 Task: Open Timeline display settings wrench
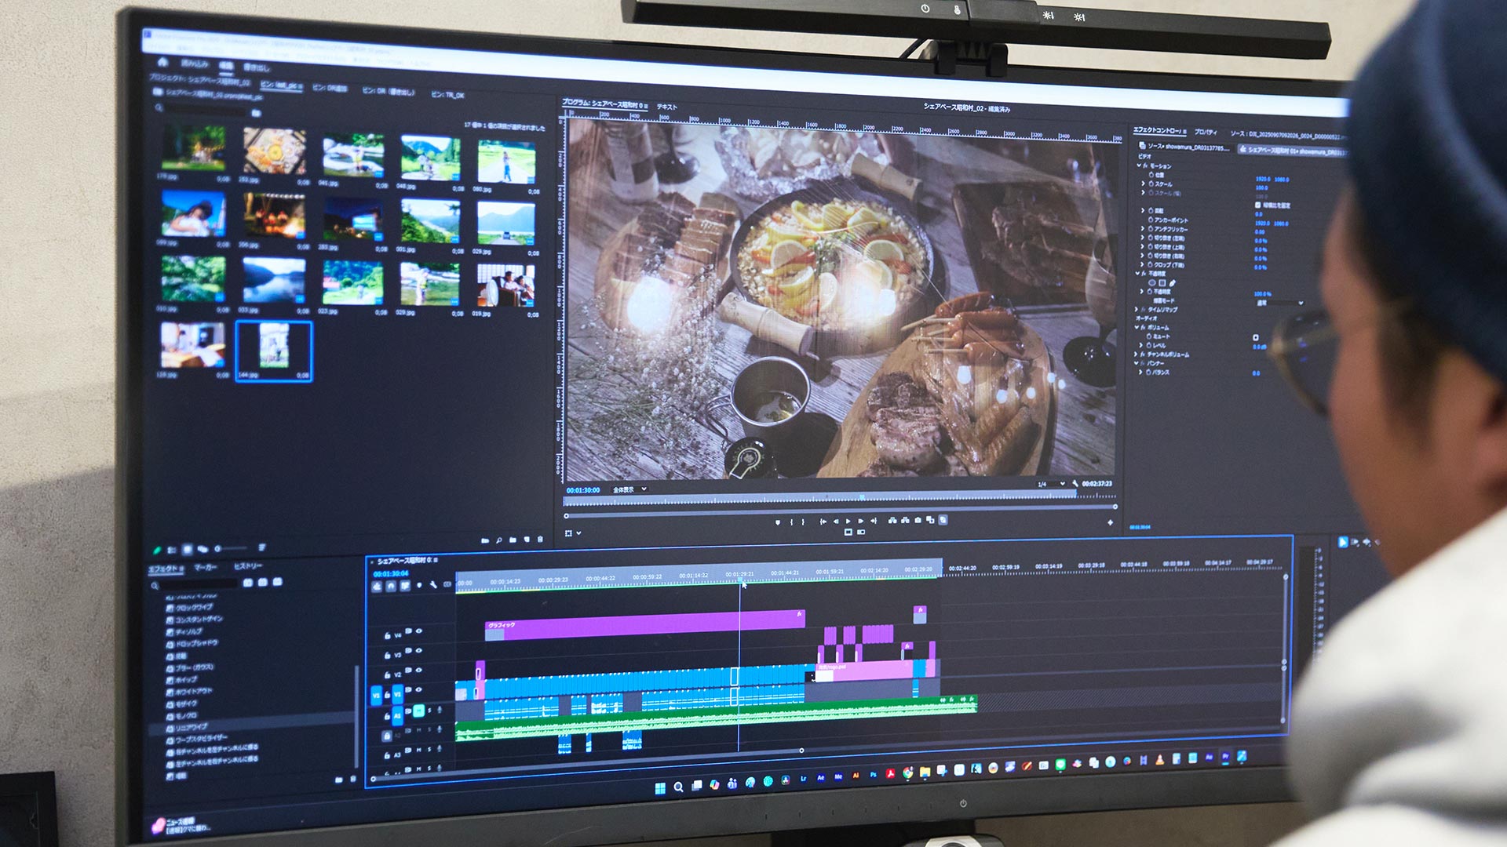(x=433, y=585)
